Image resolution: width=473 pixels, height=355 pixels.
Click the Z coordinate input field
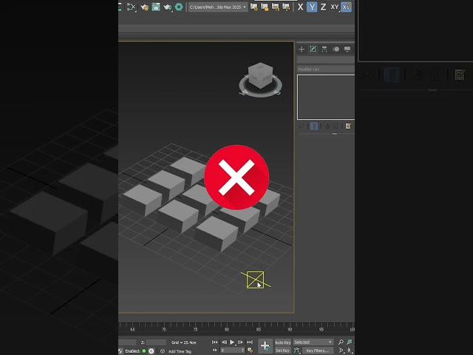[156, 342]
